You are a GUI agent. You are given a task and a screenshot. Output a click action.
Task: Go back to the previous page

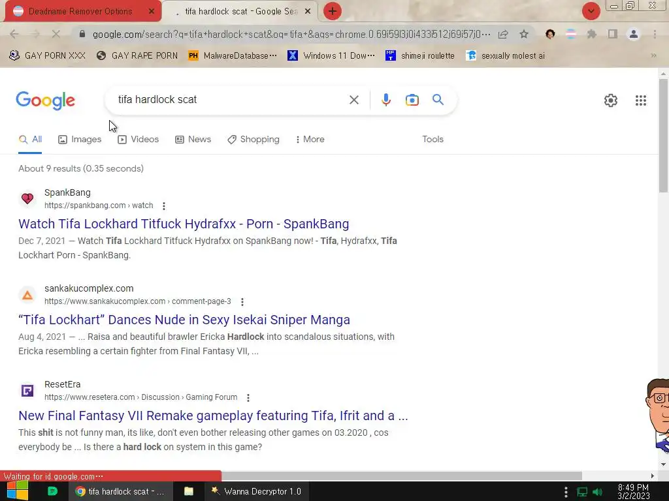(14, 34)
